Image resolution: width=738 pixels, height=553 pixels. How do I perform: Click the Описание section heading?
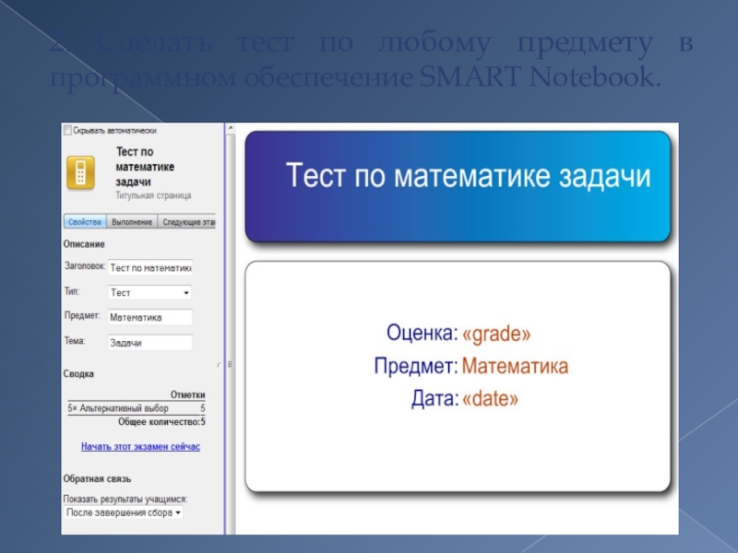pos(84,244)
